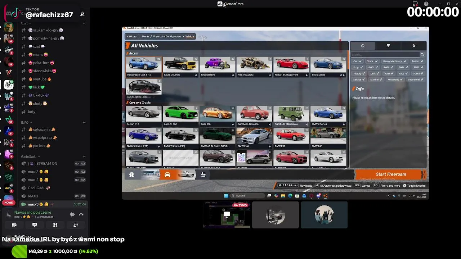Image resolution: width=461 pixels, height=259 pixels.
Task: Select the BMW 7-Series (E38) card
Action: click(180, 138)
